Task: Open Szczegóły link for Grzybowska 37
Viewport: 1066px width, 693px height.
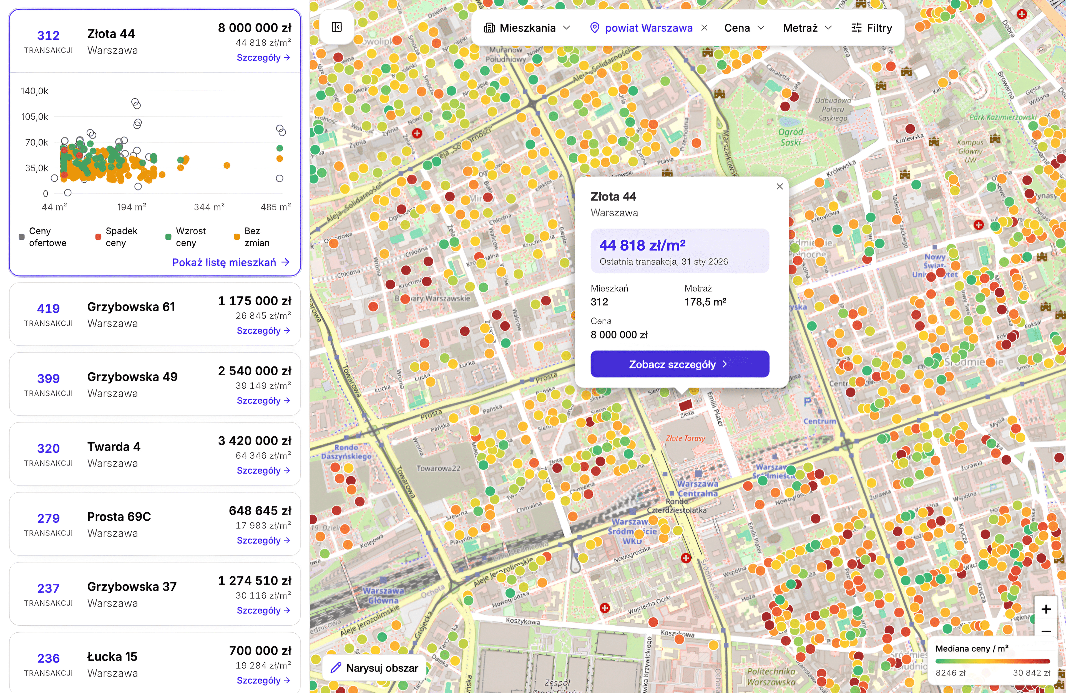Action: click(x=263, y=610)
